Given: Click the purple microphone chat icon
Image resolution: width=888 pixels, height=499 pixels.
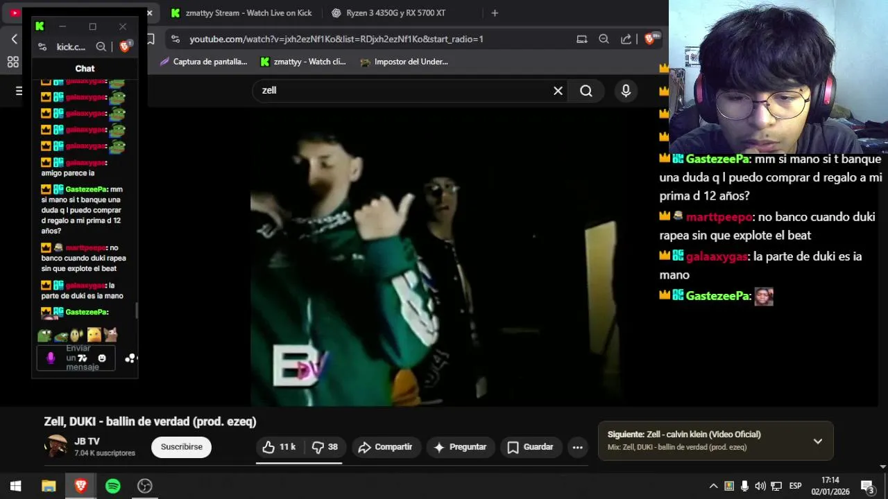Looking at the screenshot, I should coord(51,358).
